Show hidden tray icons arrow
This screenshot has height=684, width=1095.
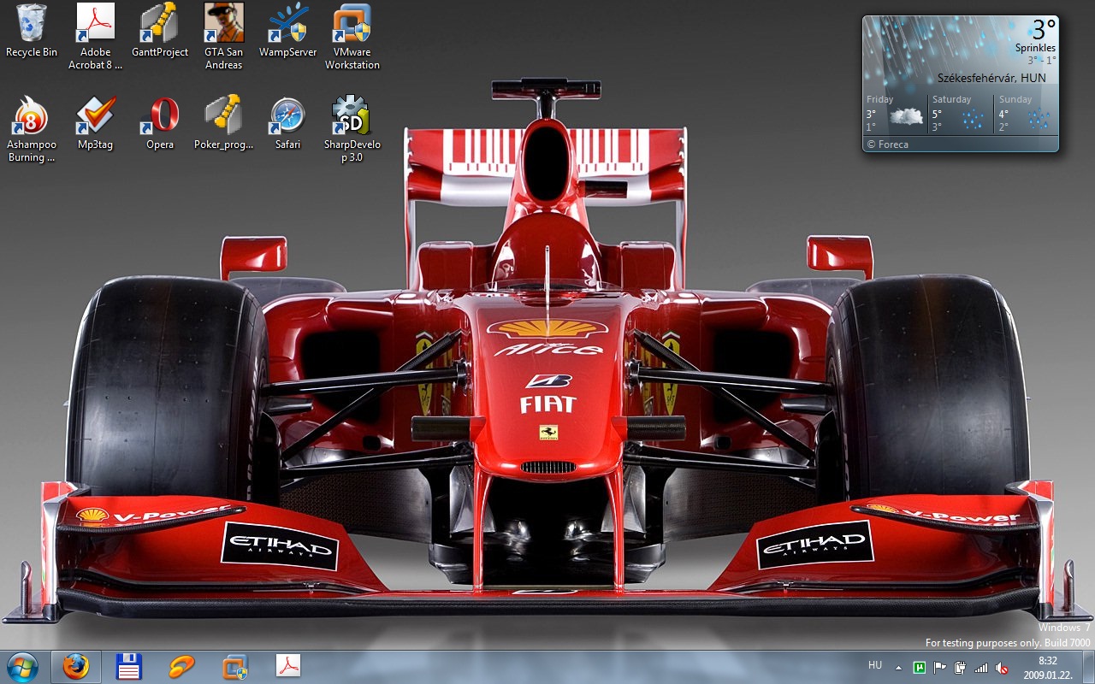tap(898, 667)
